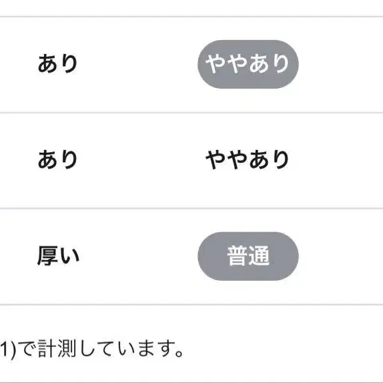Click the blank cell right of 普通 badge
The image size is (383, 383).
pos(341,256)
